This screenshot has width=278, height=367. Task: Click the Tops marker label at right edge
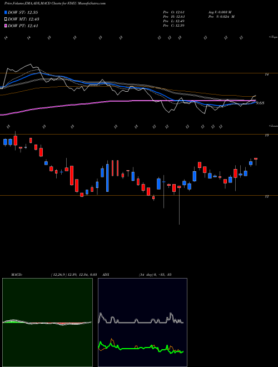point(273,37)
